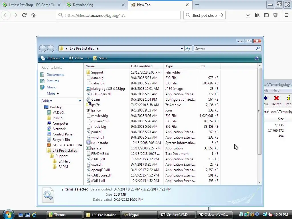The height and width of the screenshot is (219, 292).
Task: Select README.txt file
Action: pyautogui.click(x=100, y=154)
